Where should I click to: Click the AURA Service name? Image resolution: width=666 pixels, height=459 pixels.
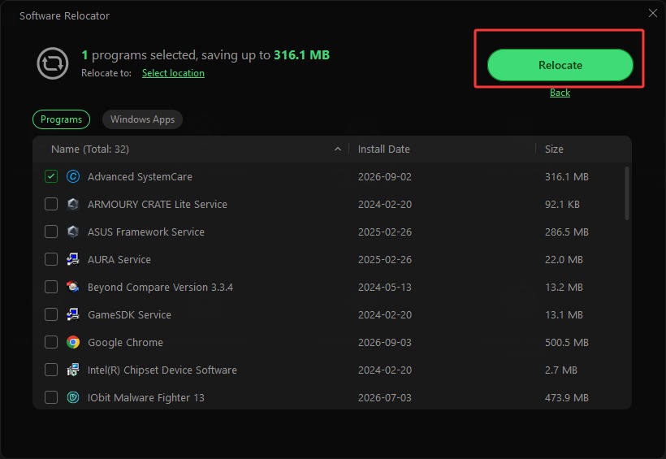(x=119, y=260)
